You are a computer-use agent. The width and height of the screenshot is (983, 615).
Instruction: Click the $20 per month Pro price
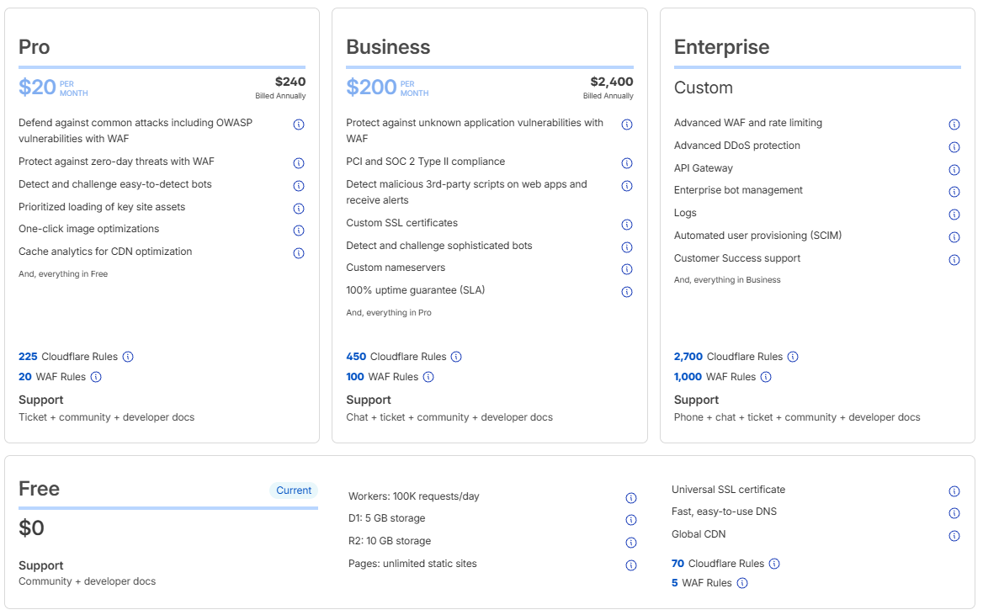[53, 87]
